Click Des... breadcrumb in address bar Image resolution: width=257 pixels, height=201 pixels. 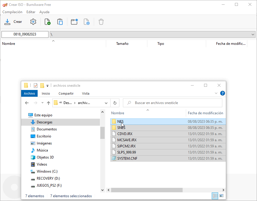click(x=68, y=103)
